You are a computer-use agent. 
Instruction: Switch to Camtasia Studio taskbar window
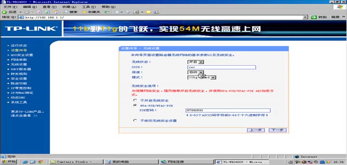point(76,162)
